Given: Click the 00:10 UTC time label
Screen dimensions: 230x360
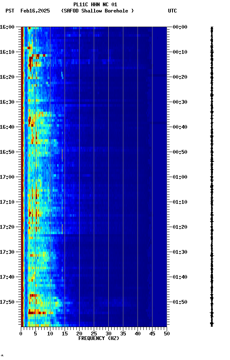Looking at the screenshot, I should [180, 52].
